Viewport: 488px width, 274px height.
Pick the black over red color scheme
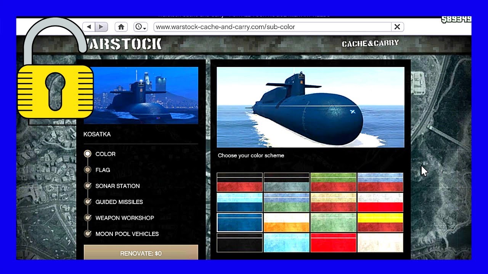(240, 182)
